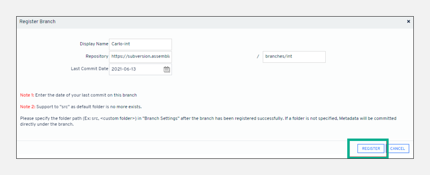Open the calendar picker for Last Commit Date
430x175 pixels.
point(166,69)
